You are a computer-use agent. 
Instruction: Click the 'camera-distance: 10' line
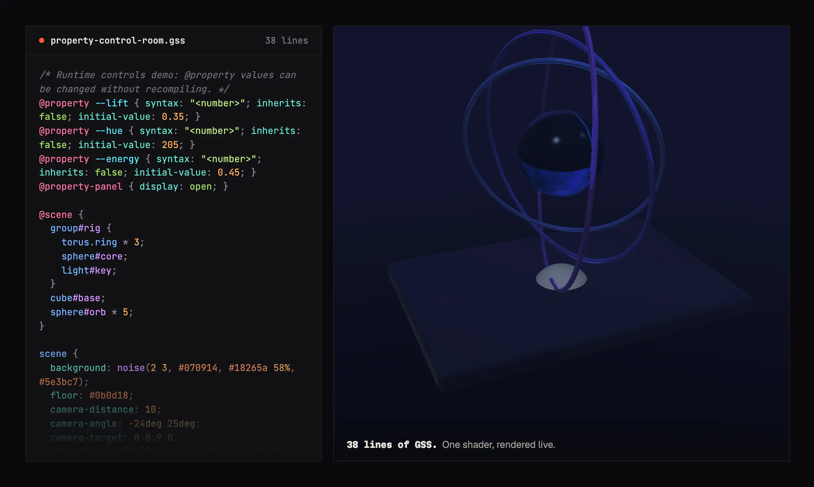click(106, 409)
